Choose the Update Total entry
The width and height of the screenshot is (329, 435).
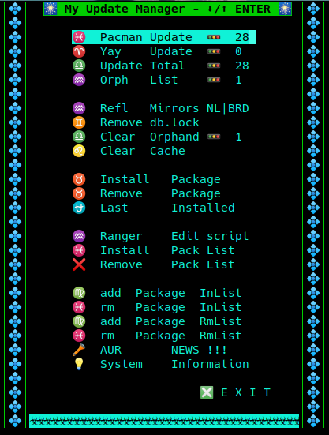tap(161, 66)
